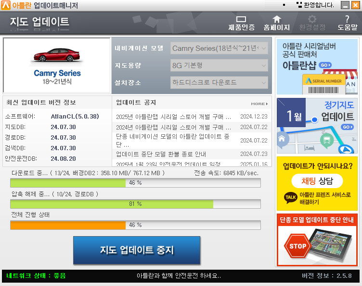Open notice '단종 네비게이션 모델의 아틀란 업데이트 중단'
362x286 pixels.
click(x=173, y=140)
